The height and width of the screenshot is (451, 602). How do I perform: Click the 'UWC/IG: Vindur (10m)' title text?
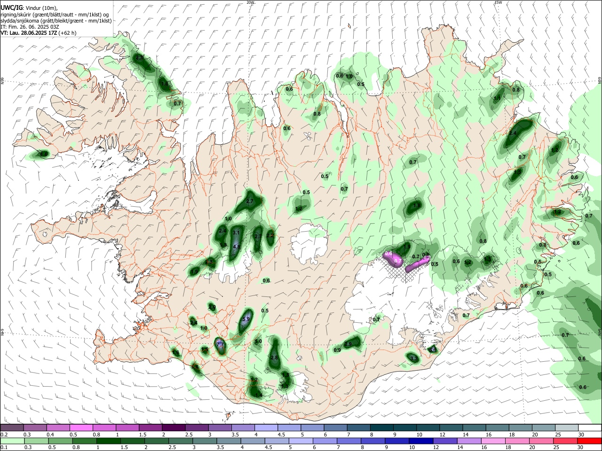pyautogui.click(x=29, y=8)
